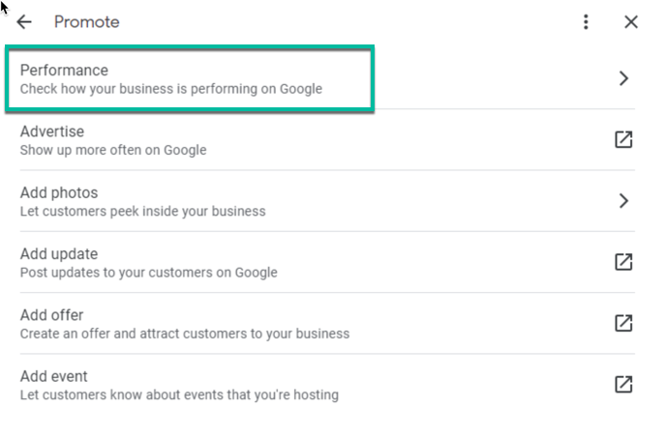Screen dimensions: 664x437
Task: Select the Add event title
Action: coord(54,376)
